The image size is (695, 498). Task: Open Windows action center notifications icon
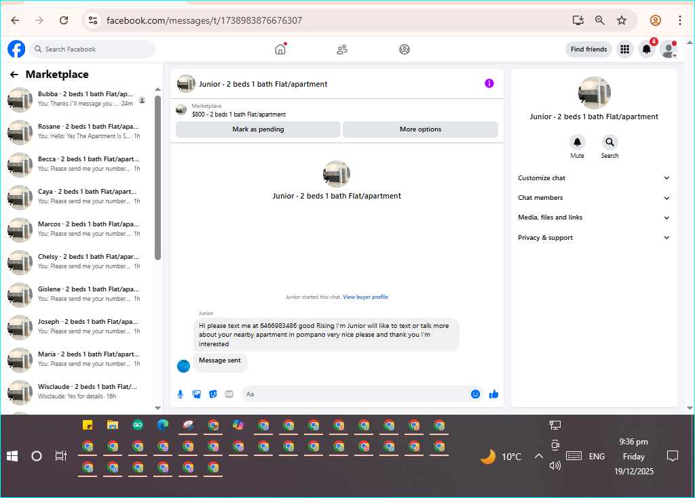coord(673,456)
